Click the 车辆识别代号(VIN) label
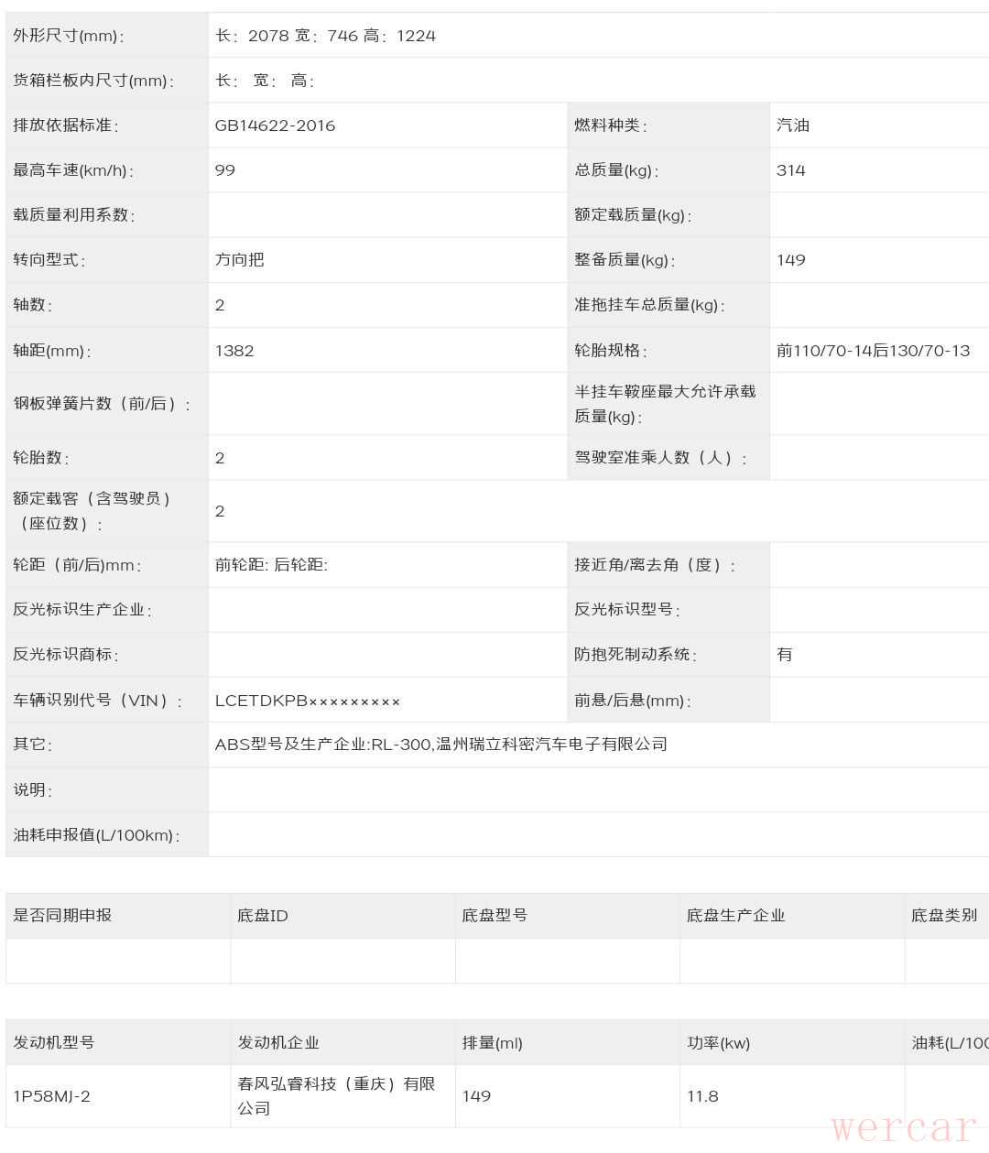Image resolution: width=989 pixels, height=1153 pixels. coord(97,701)
